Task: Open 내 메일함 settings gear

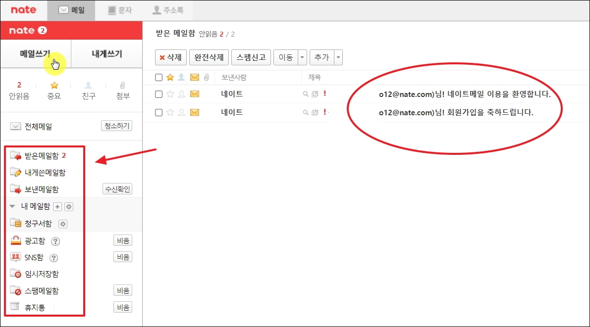Action: [x=69, y=206]
